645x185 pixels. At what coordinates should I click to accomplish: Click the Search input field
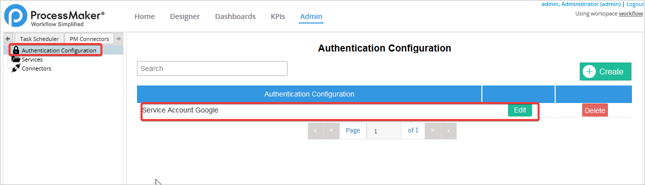[212, 68]
